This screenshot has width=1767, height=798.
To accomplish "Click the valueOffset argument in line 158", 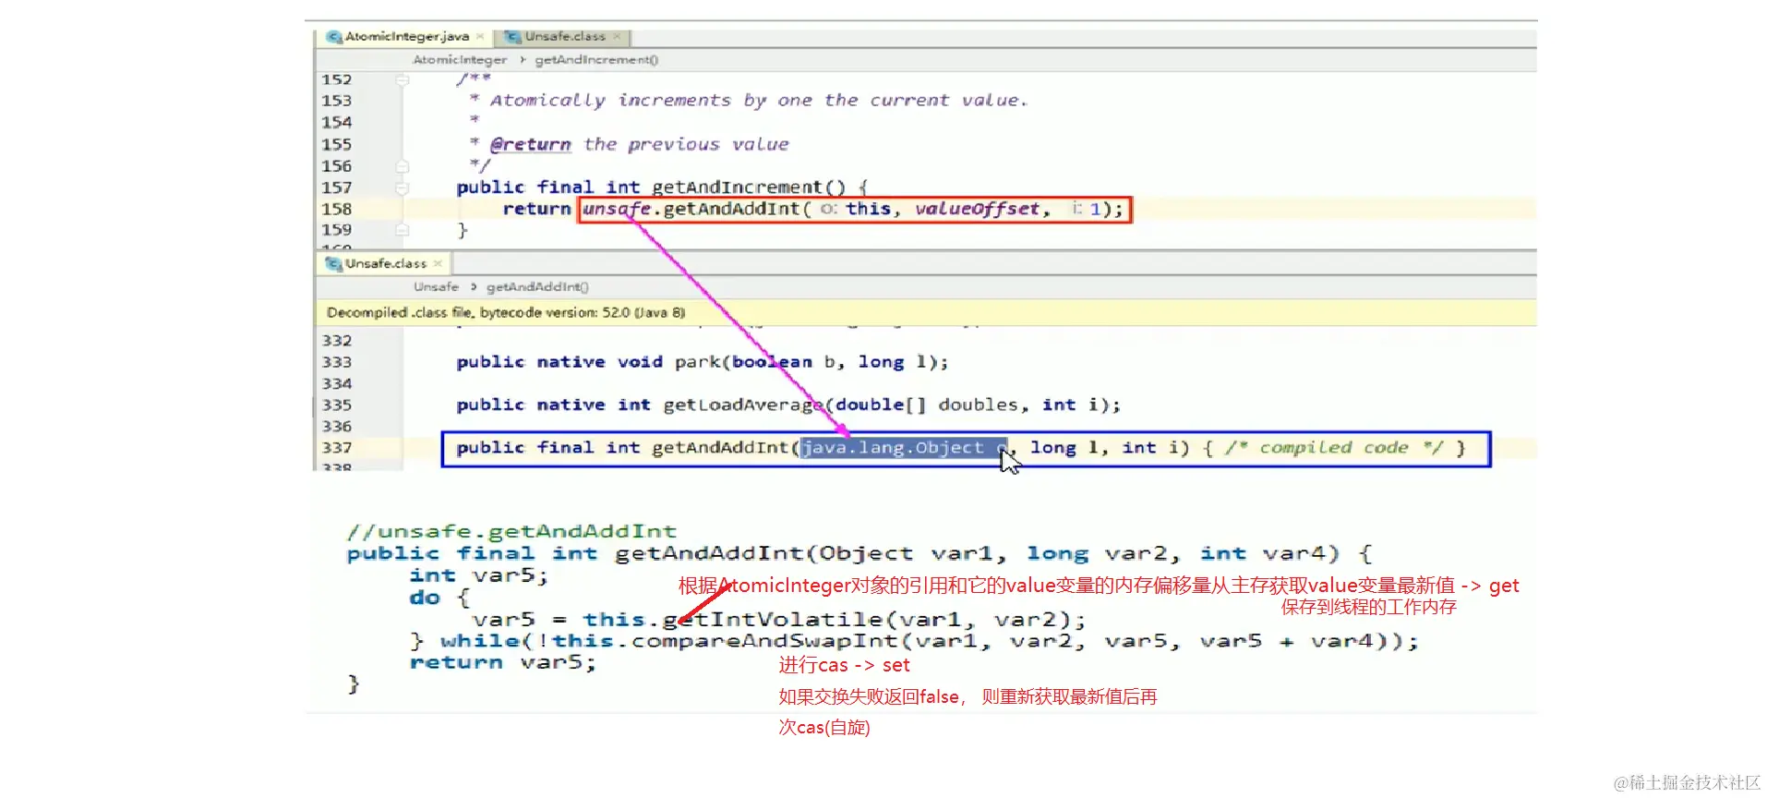I will point(978,209).
